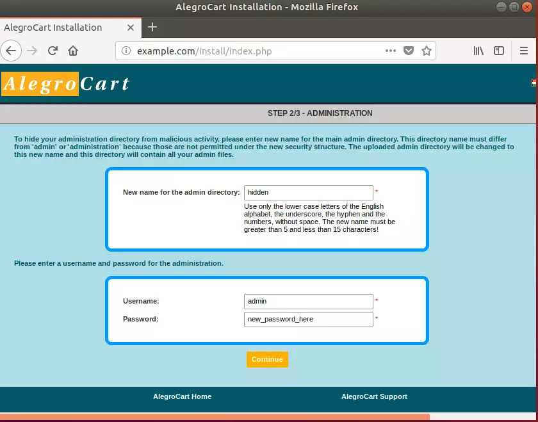Click the Username input field
Screen dimensions: 538x422
coord(309,301)
